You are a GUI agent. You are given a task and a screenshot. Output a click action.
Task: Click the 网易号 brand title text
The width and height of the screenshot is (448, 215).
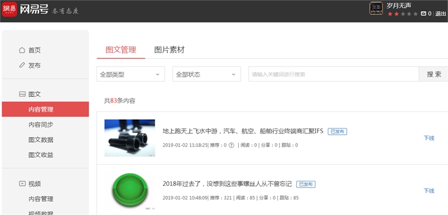(34, 10)
